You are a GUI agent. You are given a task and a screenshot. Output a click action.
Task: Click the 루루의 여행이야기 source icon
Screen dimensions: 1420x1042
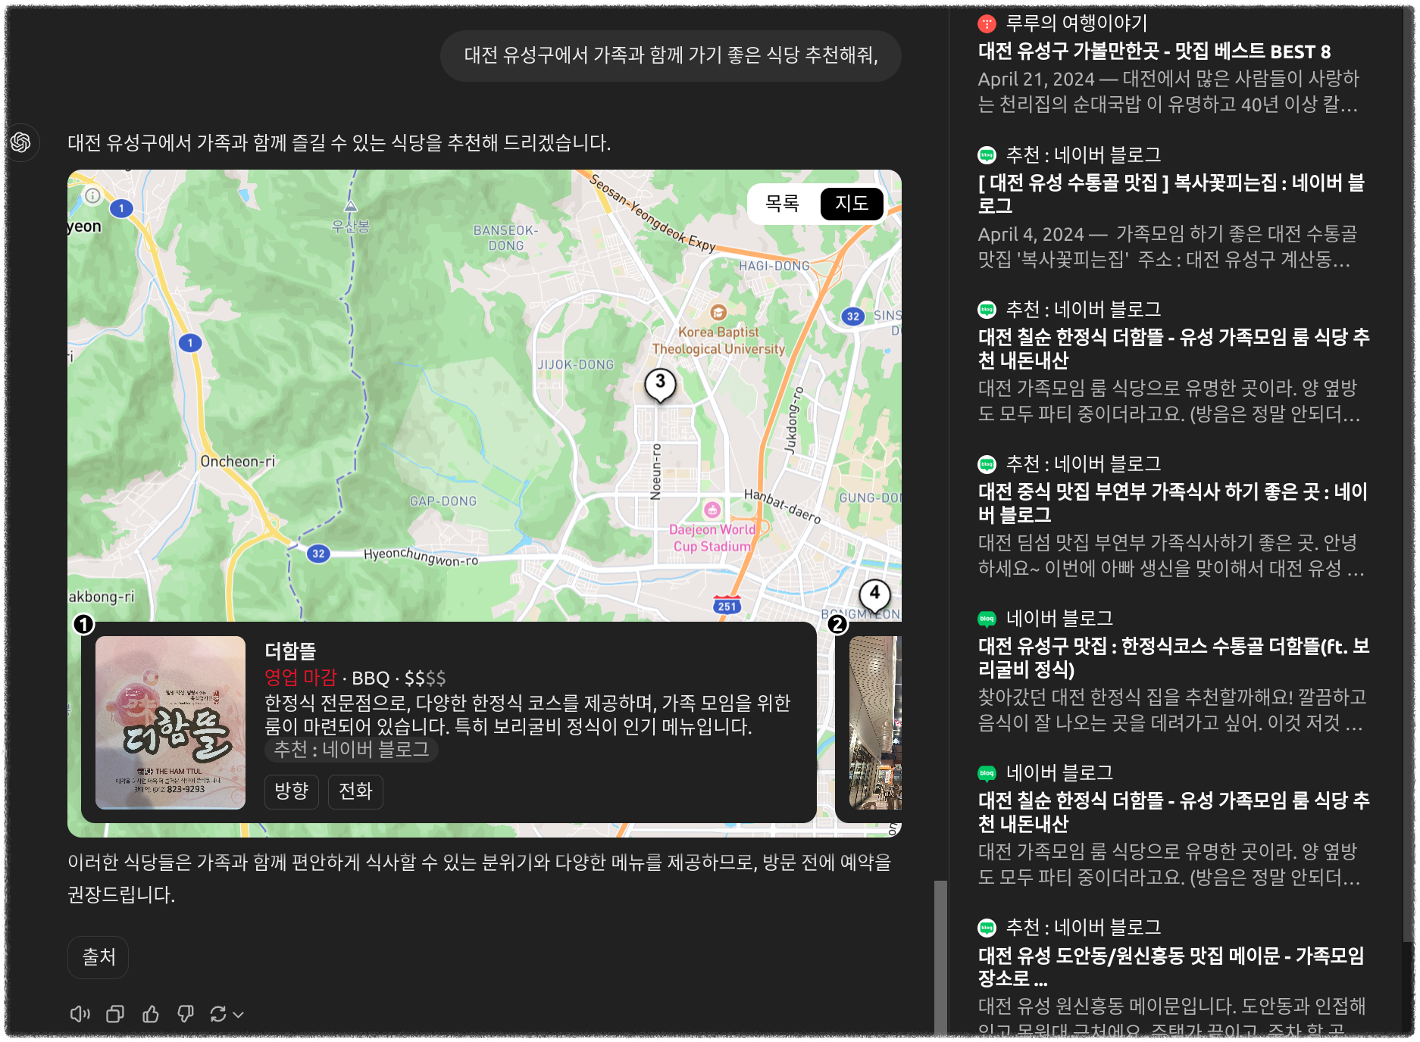click(x=987, y=24)
